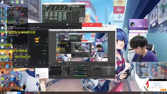Mute the second audio track in OBS mixer
The image size is (167, 94).
point(86,73)
